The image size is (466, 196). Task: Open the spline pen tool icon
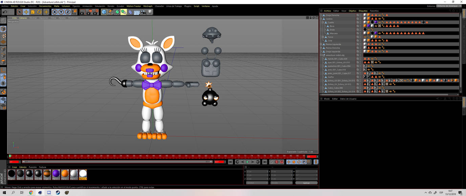(x=111, y=12)
